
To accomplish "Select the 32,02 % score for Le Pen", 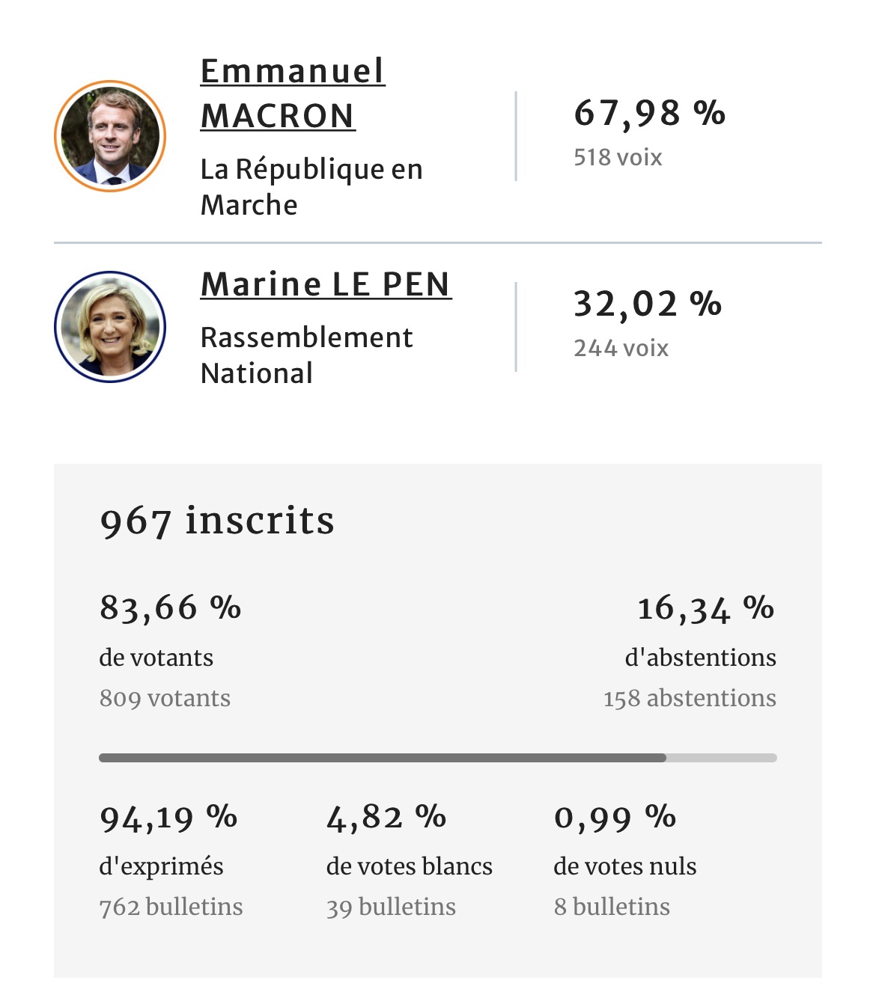I will [x=648, y=304].
